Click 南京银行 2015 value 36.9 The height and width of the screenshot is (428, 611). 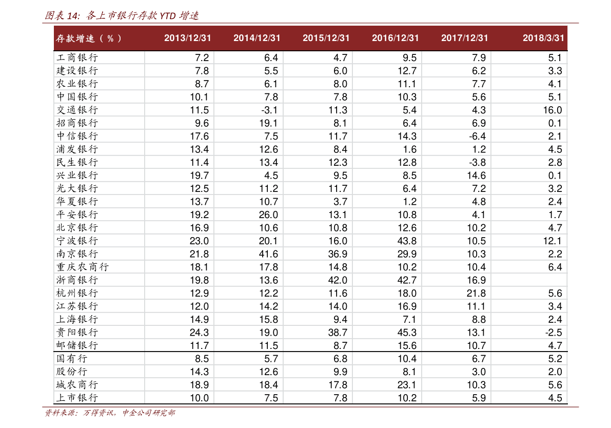tap(338, 254)
